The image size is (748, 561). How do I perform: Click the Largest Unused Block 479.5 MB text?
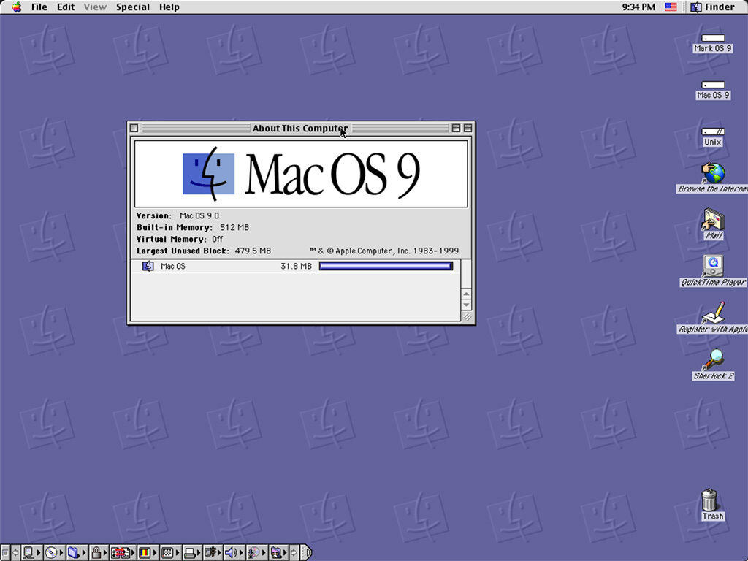click(204, 251)
